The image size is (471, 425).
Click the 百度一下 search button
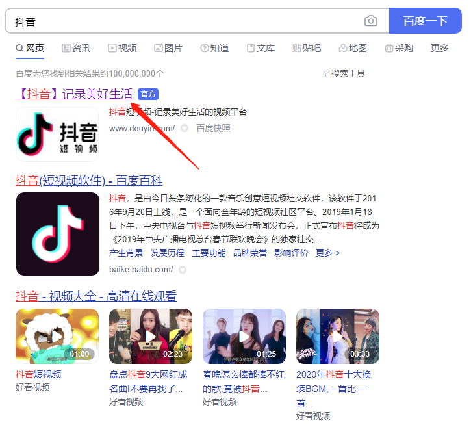point(425,21)
